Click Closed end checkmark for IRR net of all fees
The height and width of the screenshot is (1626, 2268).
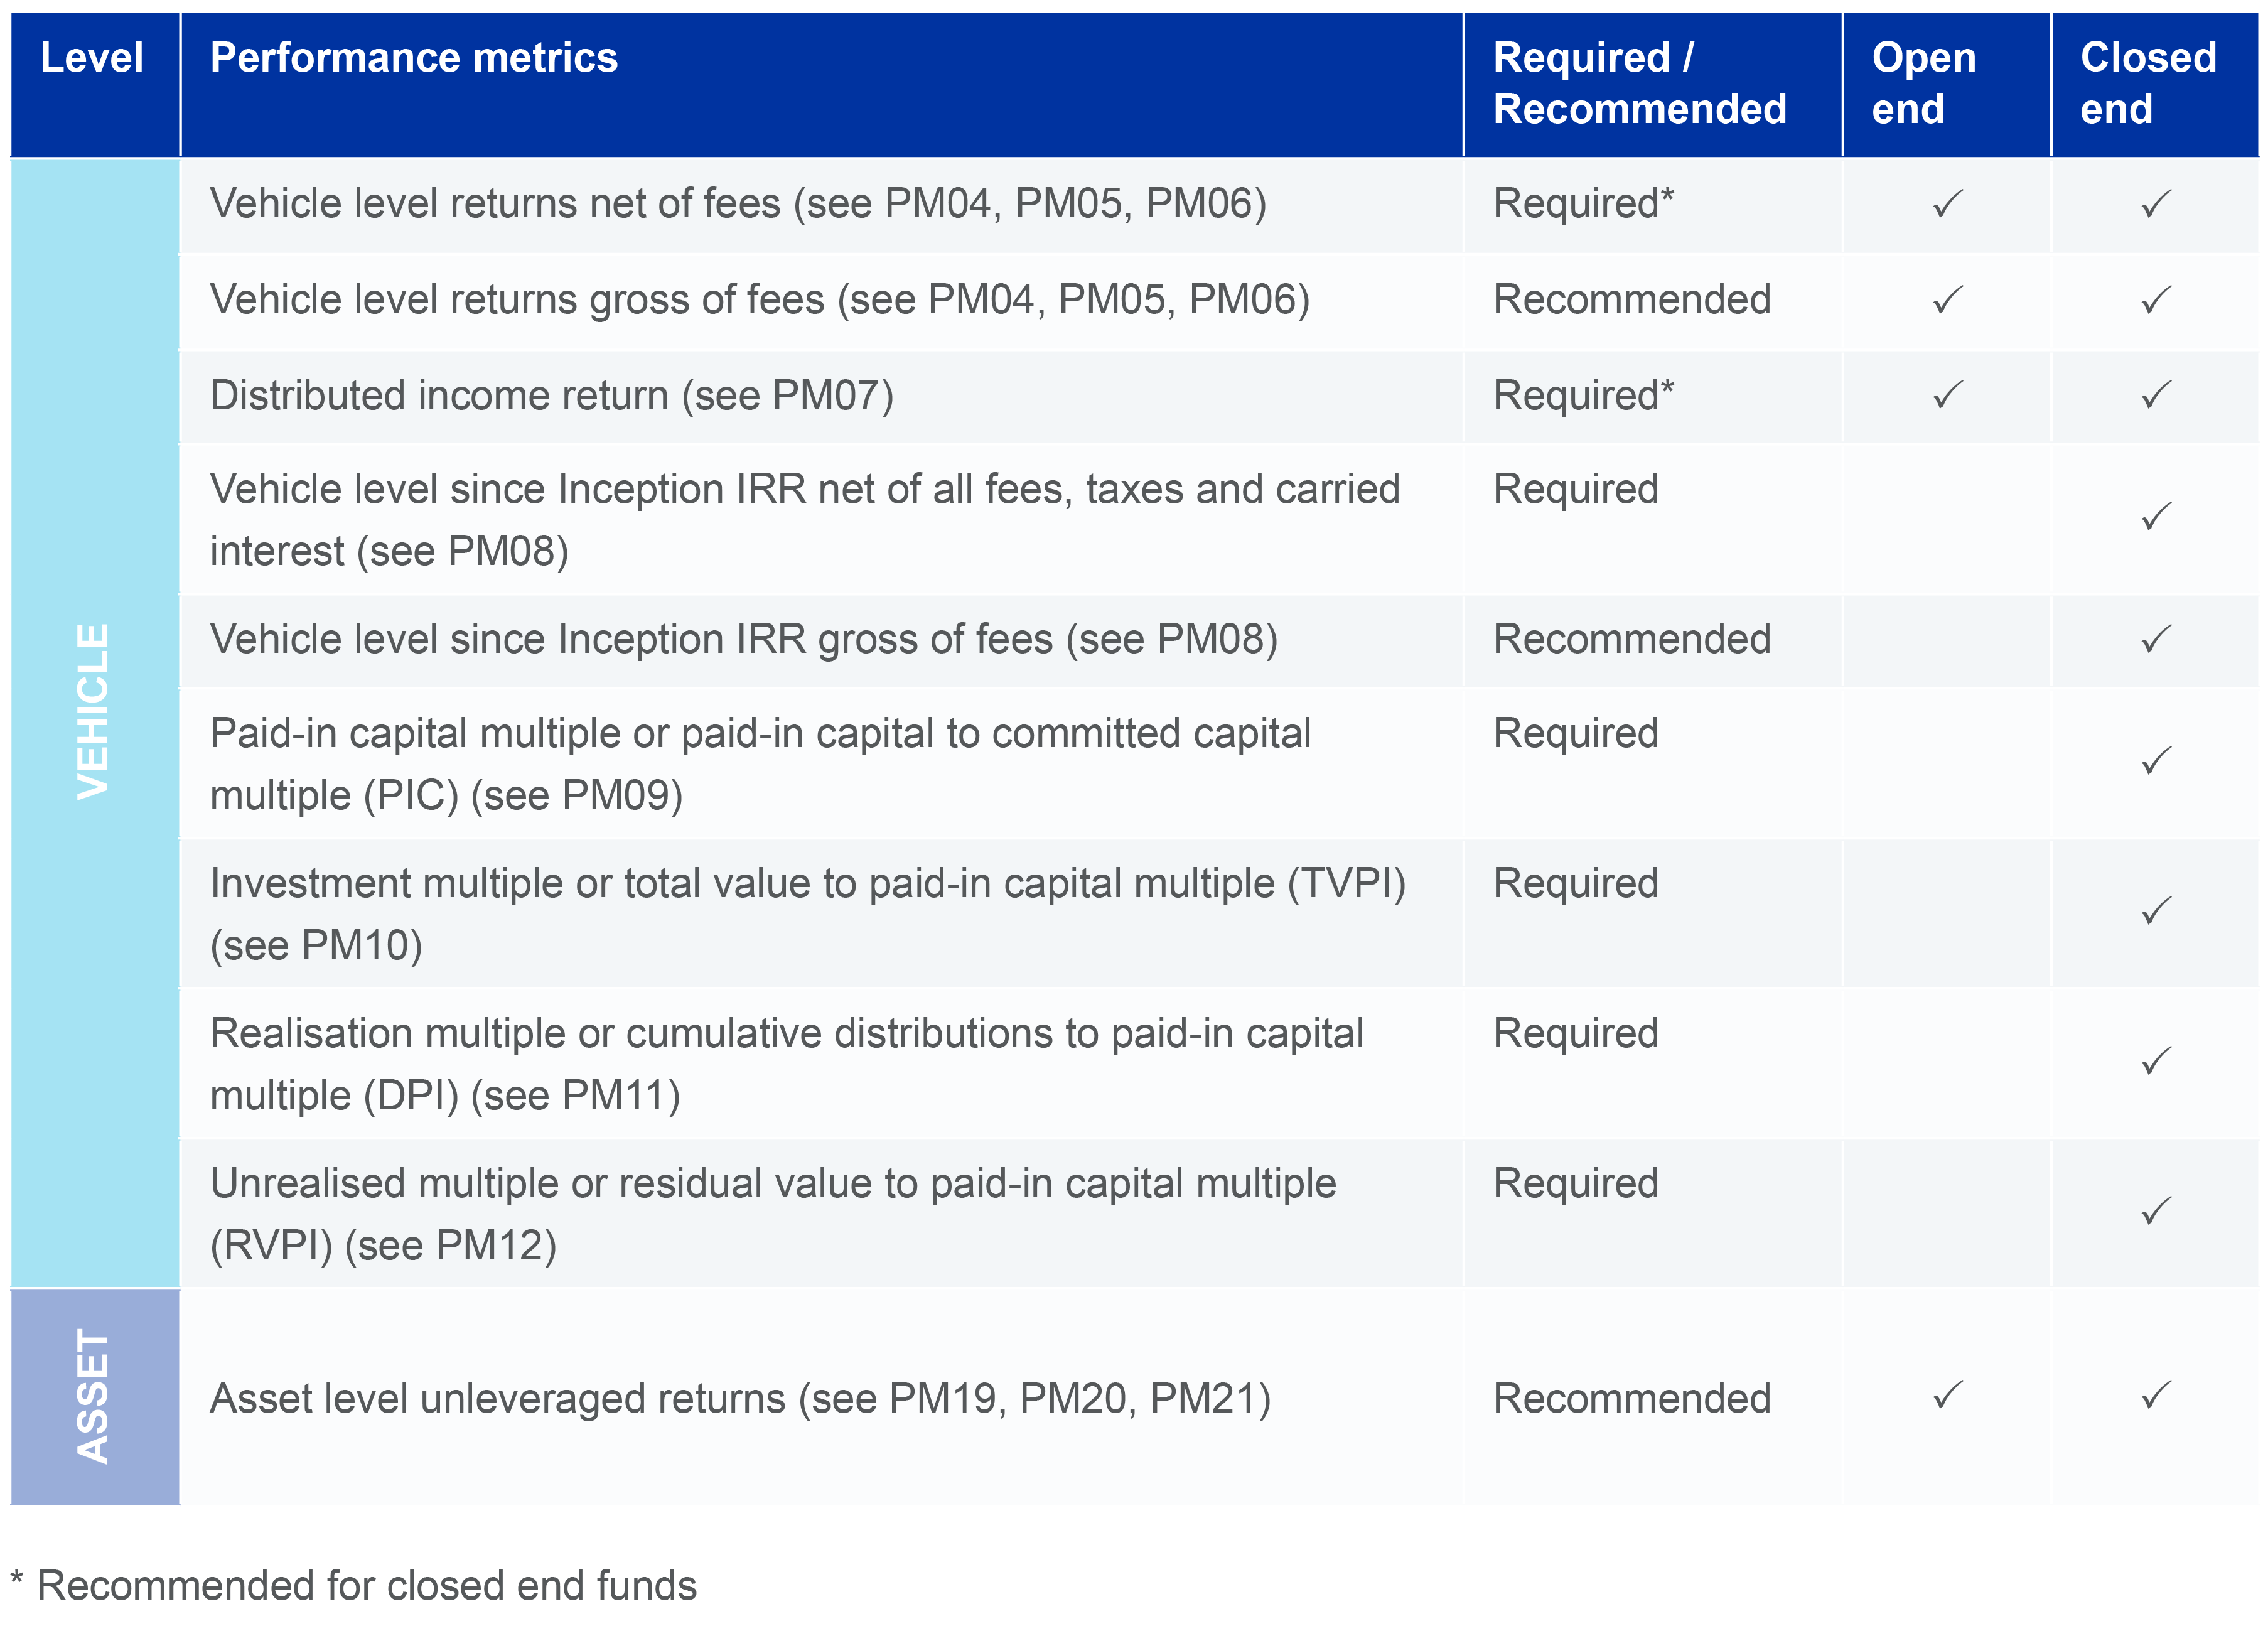(x=2156, y=516)
